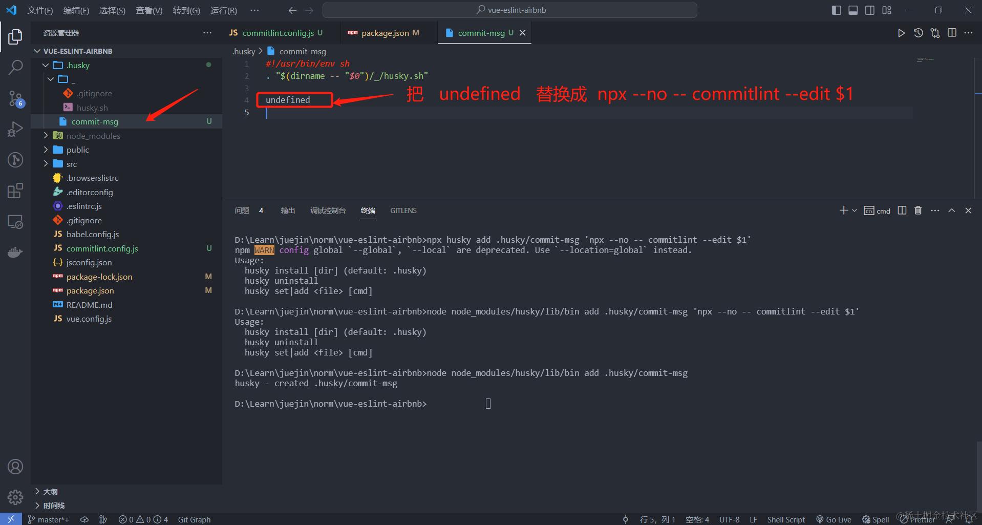
Task: Open README.md in the file tree
Action: [x=126, y=305]
